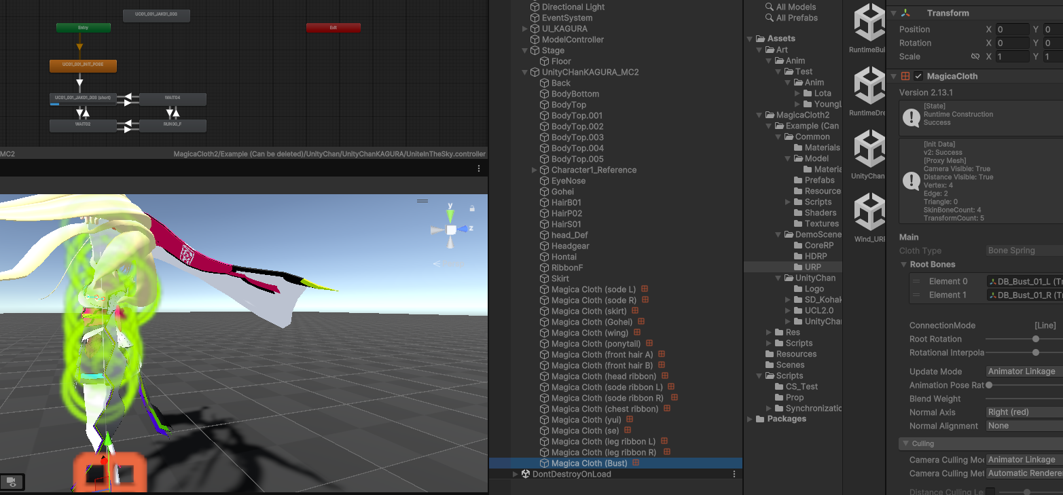Select the WAIT02 animator state
1063x495 pixels.
(x=83, y=126)
